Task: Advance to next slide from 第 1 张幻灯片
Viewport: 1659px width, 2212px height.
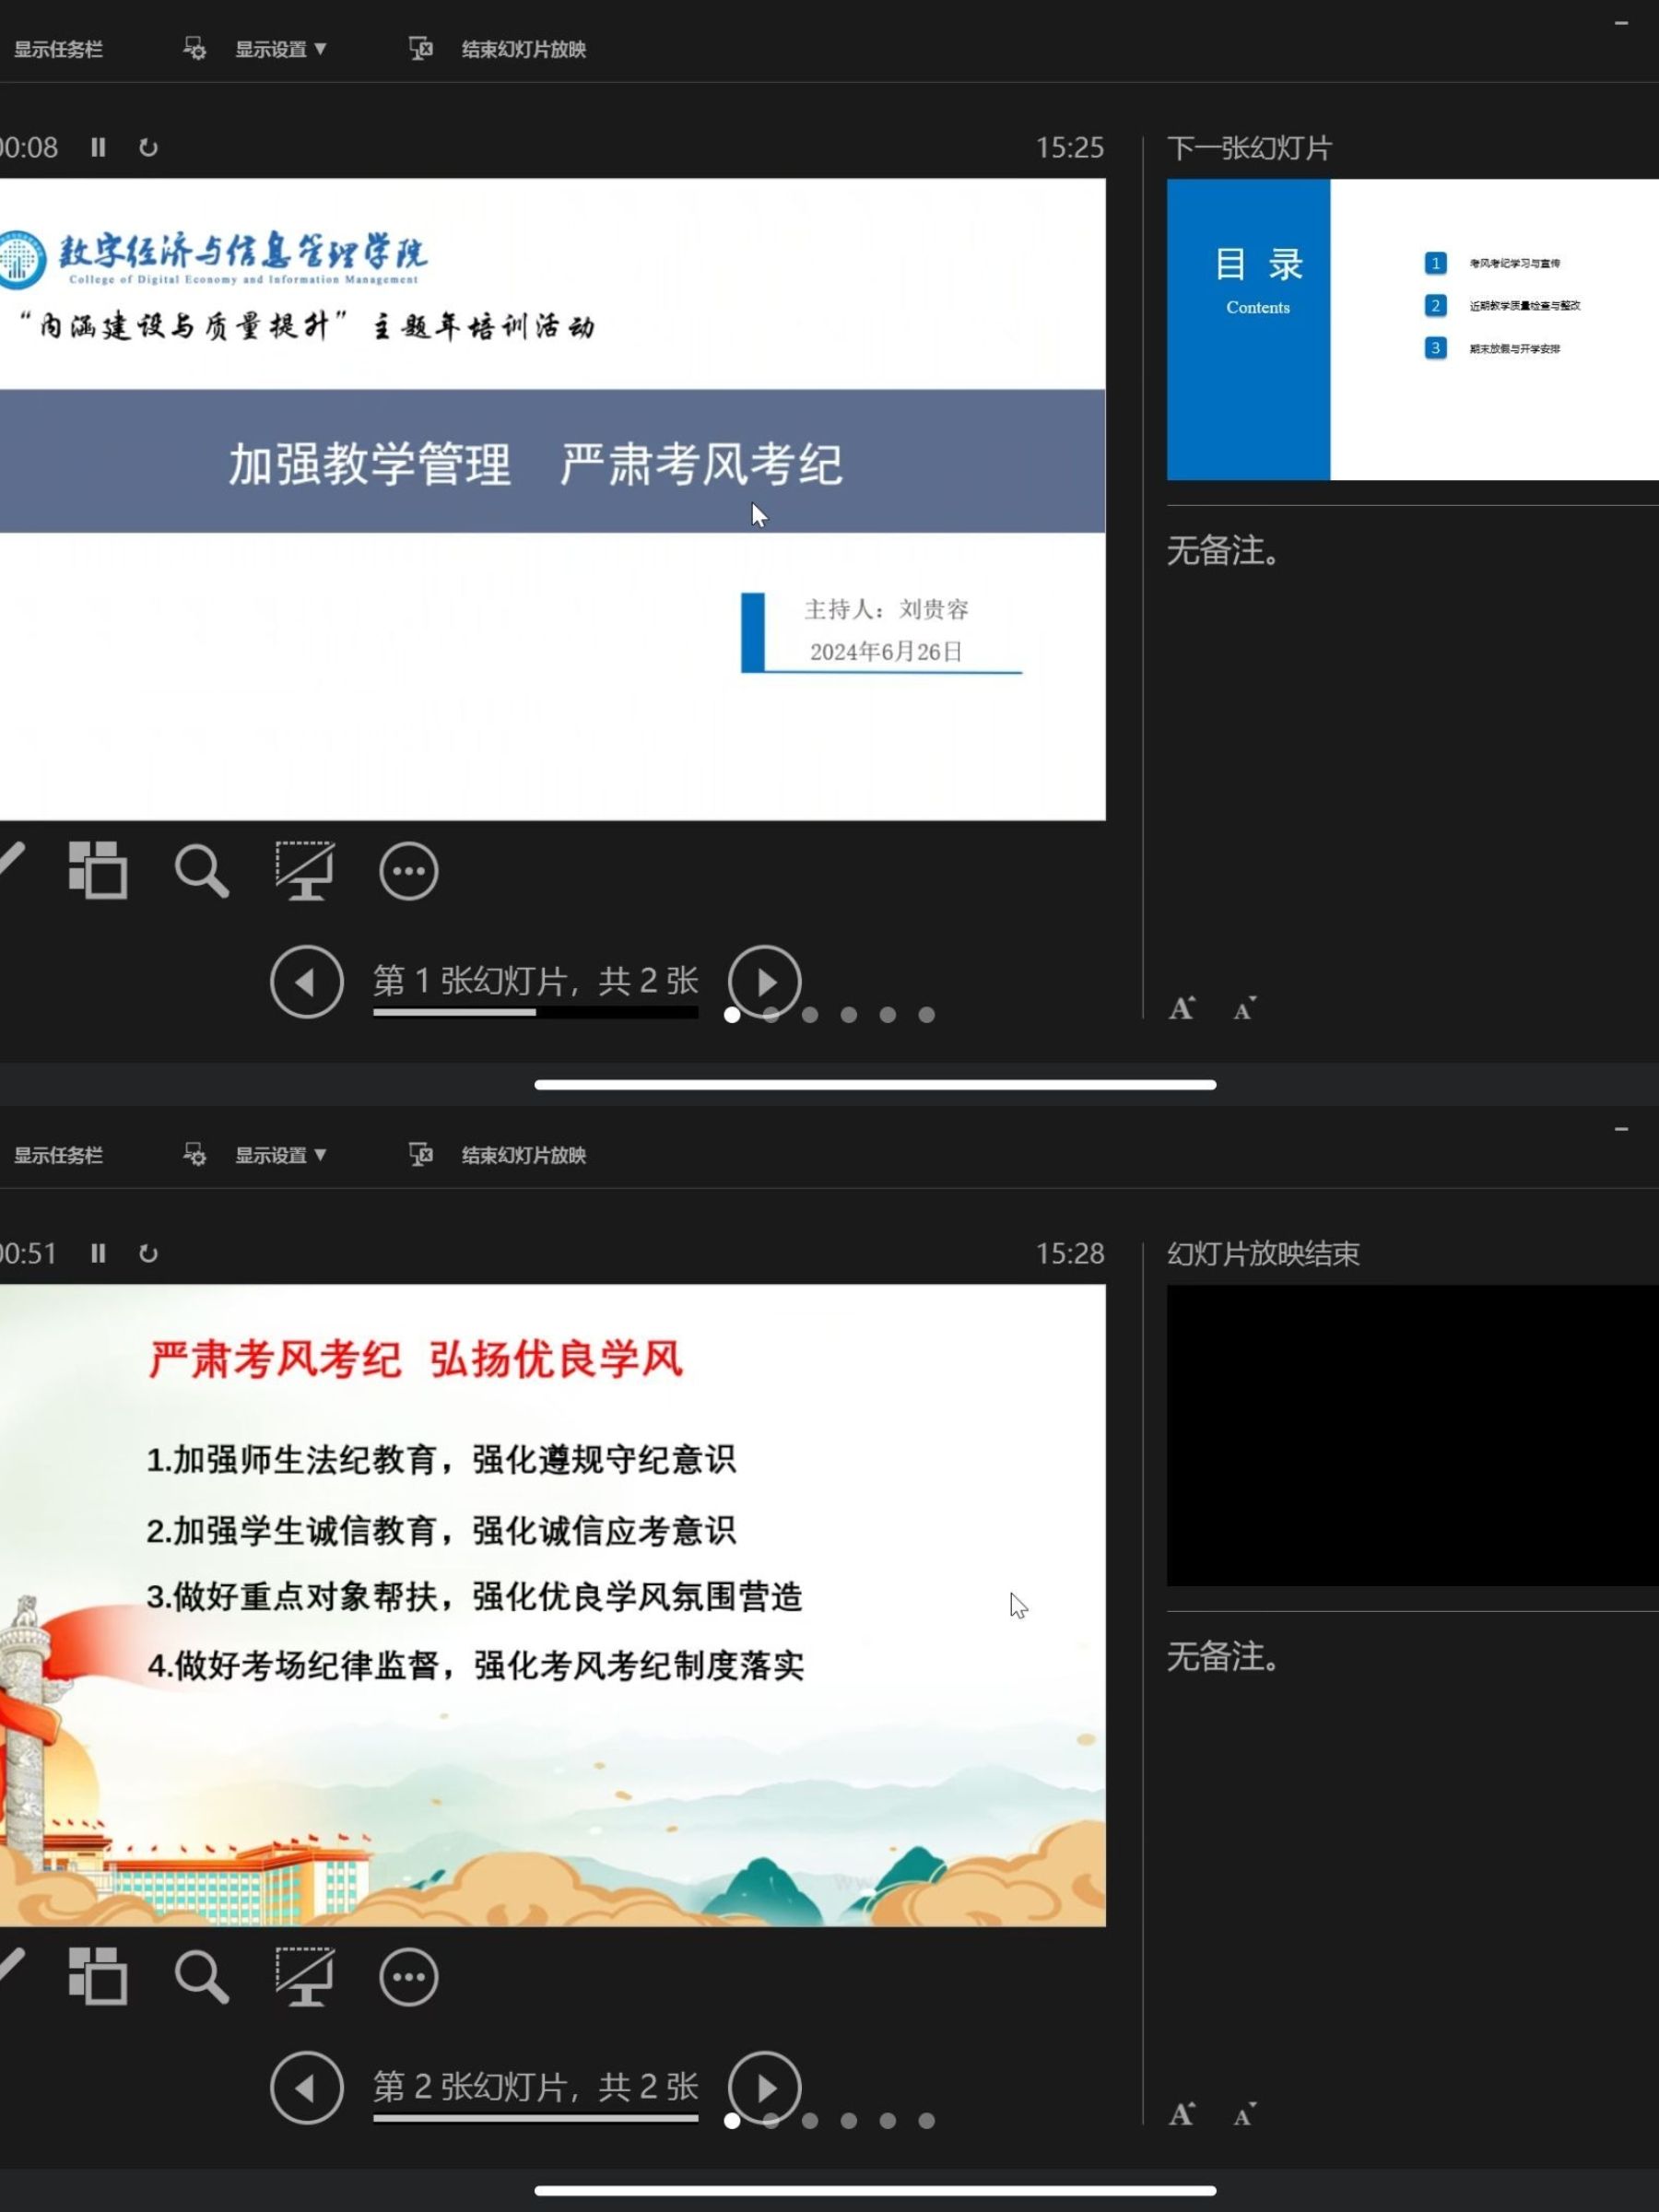Action: click(764, 981)
